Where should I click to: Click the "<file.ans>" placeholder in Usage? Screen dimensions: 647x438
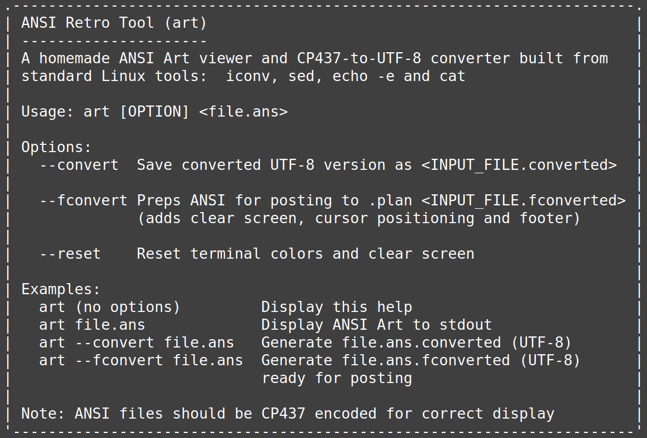243,112
